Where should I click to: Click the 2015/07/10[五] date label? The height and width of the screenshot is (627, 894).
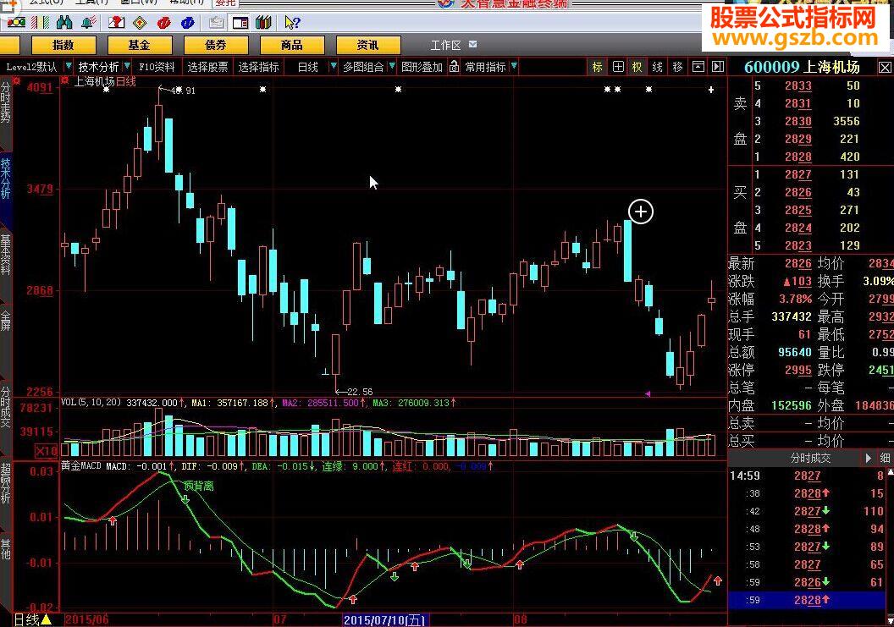385,619
